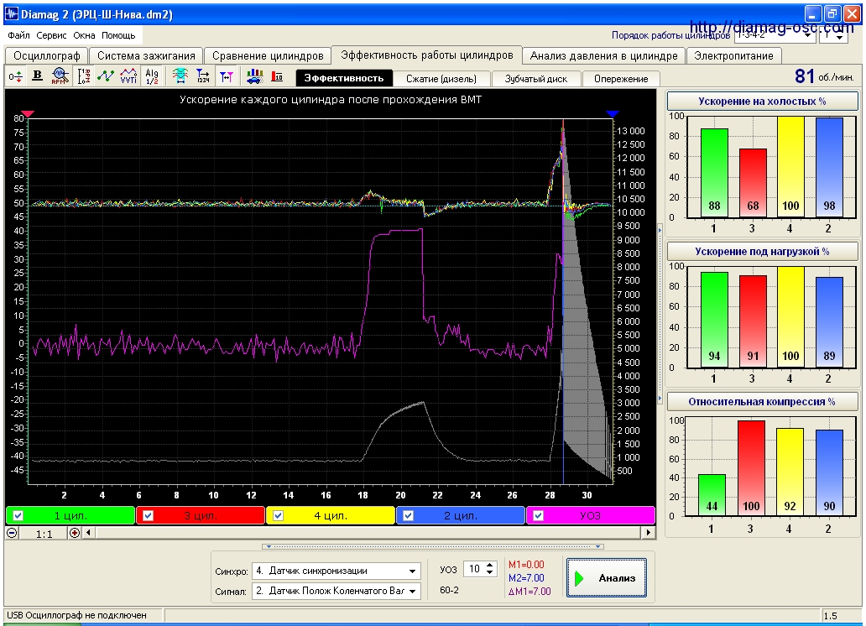Switch to the Система зажигания tab

point(146,56)
